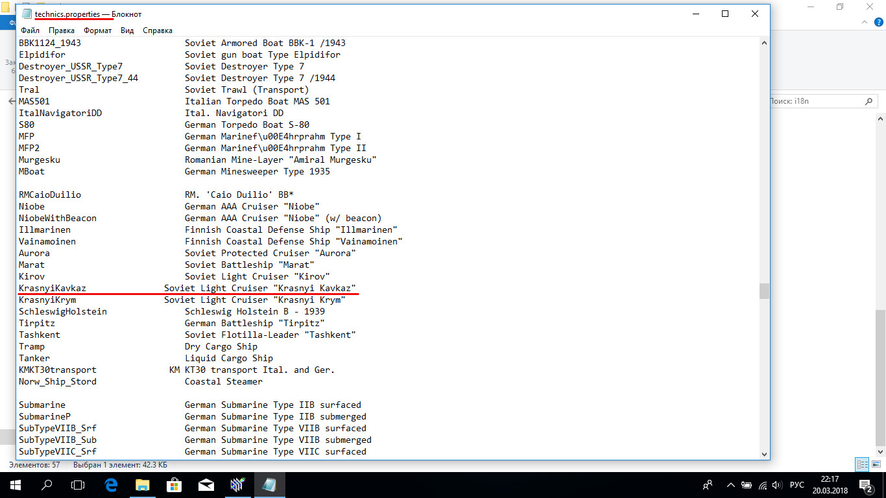Image resolution: width=886 pixels, height=498 pixels.
Task: Click the Notepad taskbar icon
Action: [x=269, y=485]
